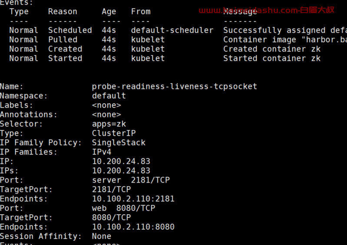Select the server 2181/TCP port text
This screenshot has width=347, height=245.
click(x=131, y=180)
